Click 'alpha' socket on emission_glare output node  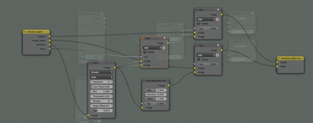click(x=277, y=66)
